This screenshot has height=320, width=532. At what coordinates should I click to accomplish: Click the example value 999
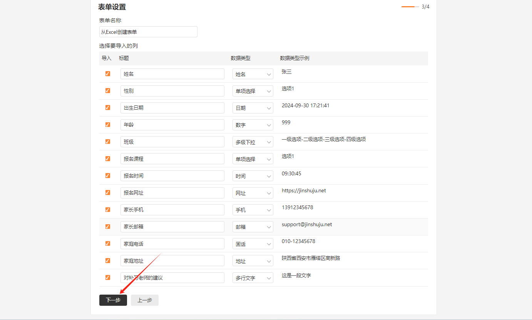coord(286,122)
